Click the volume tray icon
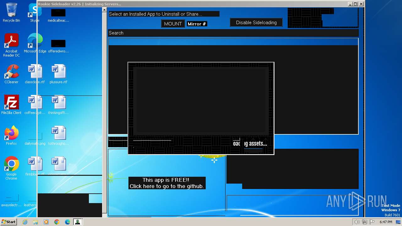 point(357,222)
